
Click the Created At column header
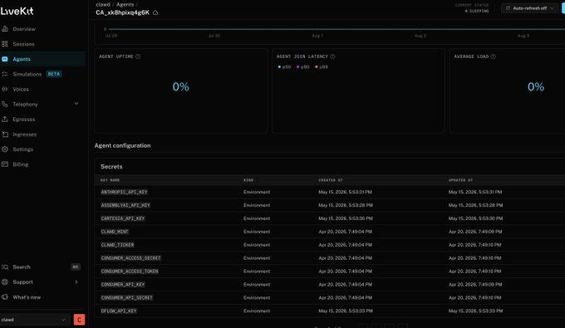tap(331, 180)
